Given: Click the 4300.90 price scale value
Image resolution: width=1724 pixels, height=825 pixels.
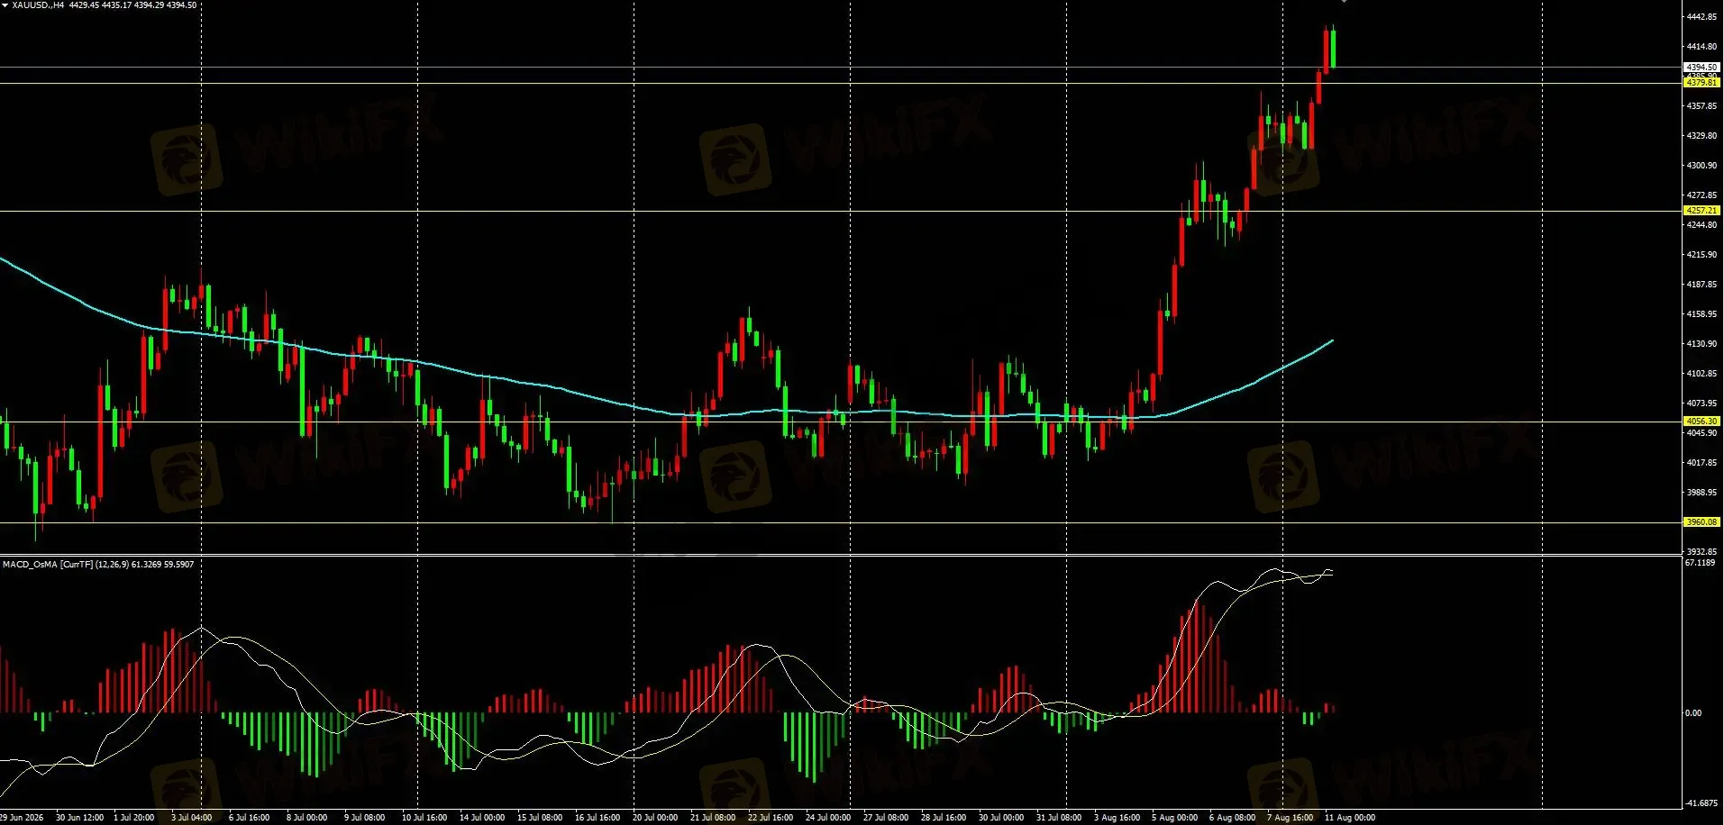Looking at the screenshot, I should (x=1701, y=166).
